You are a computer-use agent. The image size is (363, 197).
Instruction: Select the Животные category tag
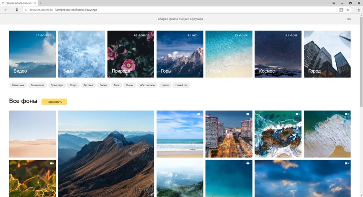(17, 85)
